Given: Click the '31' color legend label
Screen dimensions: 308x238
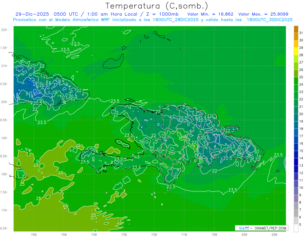Looking at the screenshot, I should coord(301,33).
